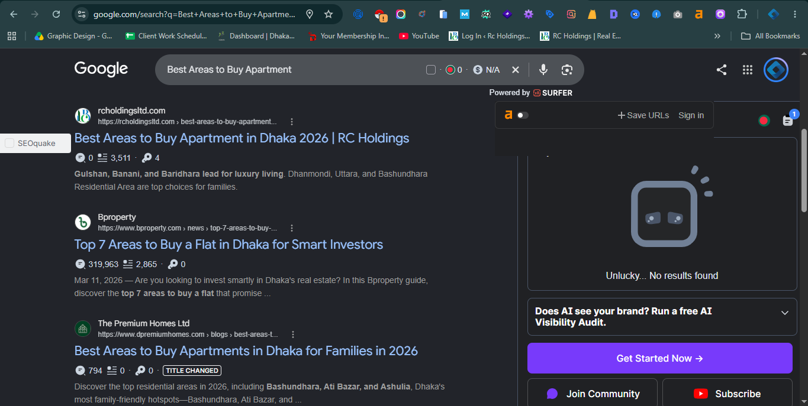Open the blue price tag extension icon
808x406 pixels.
550,14
